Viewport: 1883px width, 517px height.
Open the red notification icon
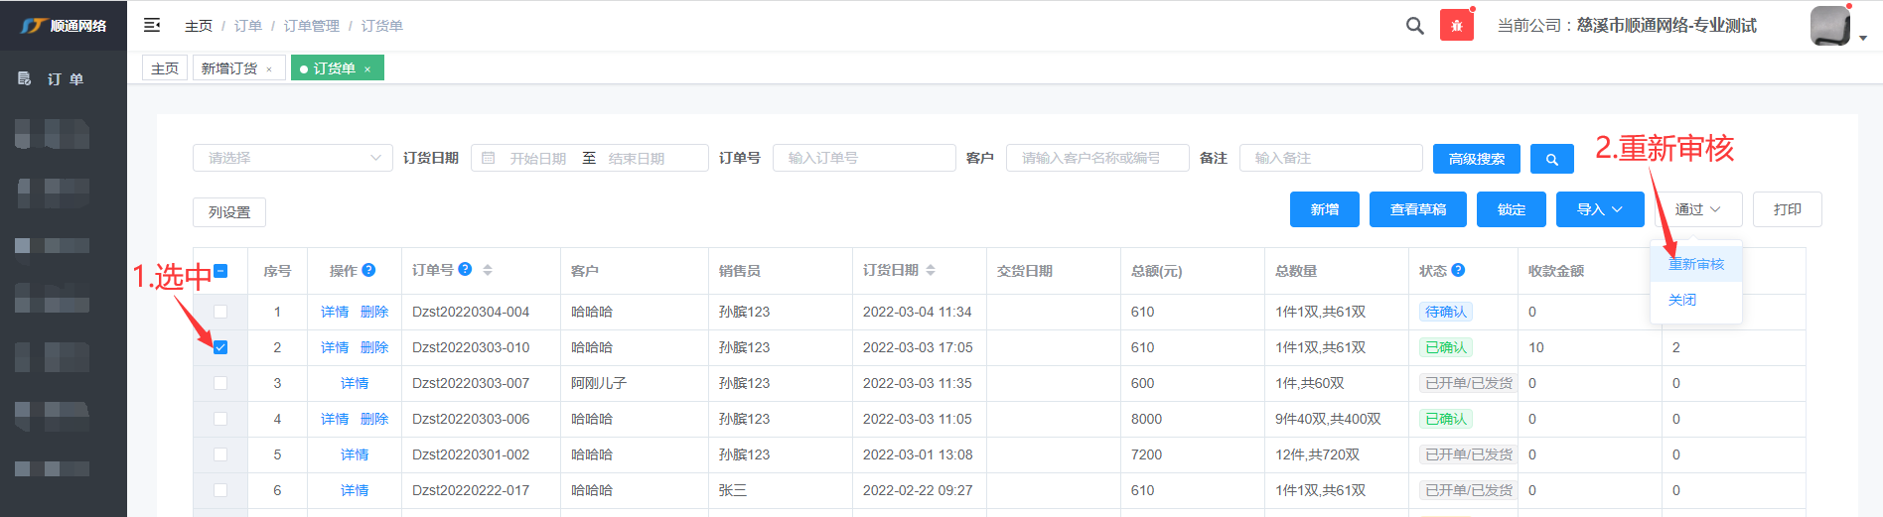pos(1456,26)
